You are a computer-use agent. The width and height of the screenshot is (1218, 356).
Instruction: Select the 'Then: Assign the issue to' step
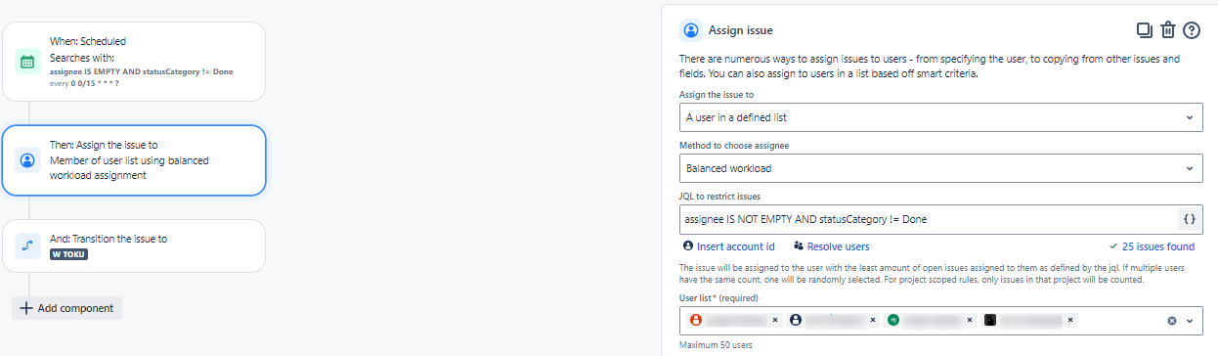coord(133,160)
